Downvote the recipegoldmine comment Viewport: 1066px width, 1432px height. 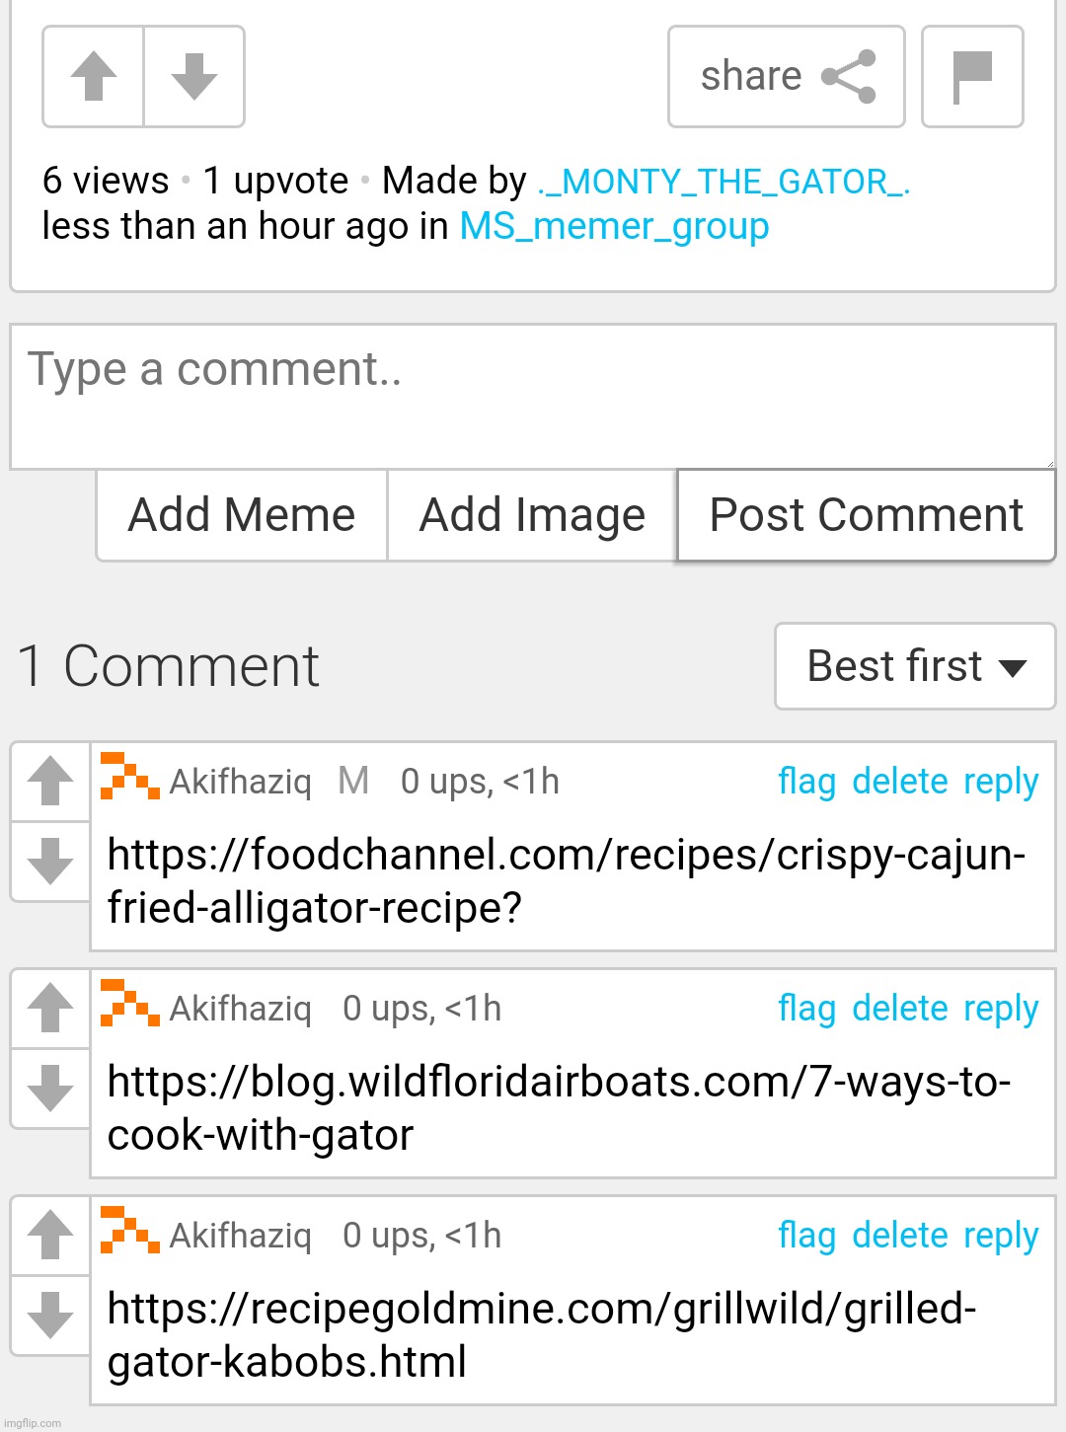[x=50, y=1315]
